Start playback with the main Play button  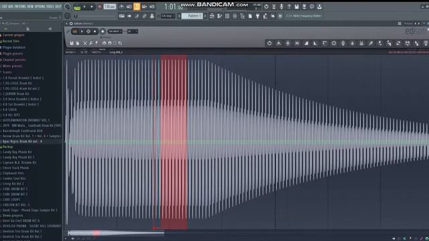point(84,7)
